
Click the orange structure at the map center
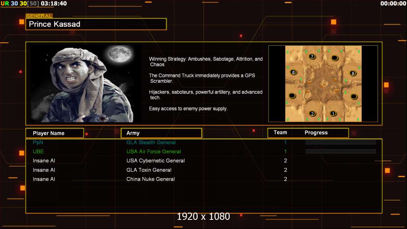[x=323, y=84]
